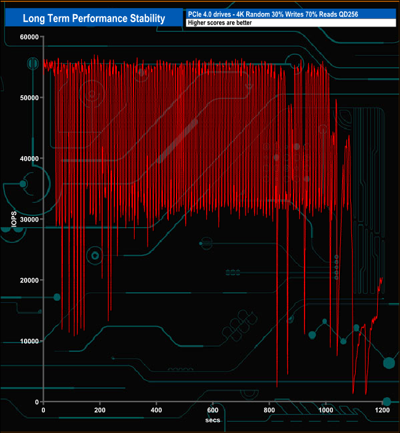Click the 1000 x-axis tick label
The image size is (400, 433).
pyautogui.click(x=326, y=410)
